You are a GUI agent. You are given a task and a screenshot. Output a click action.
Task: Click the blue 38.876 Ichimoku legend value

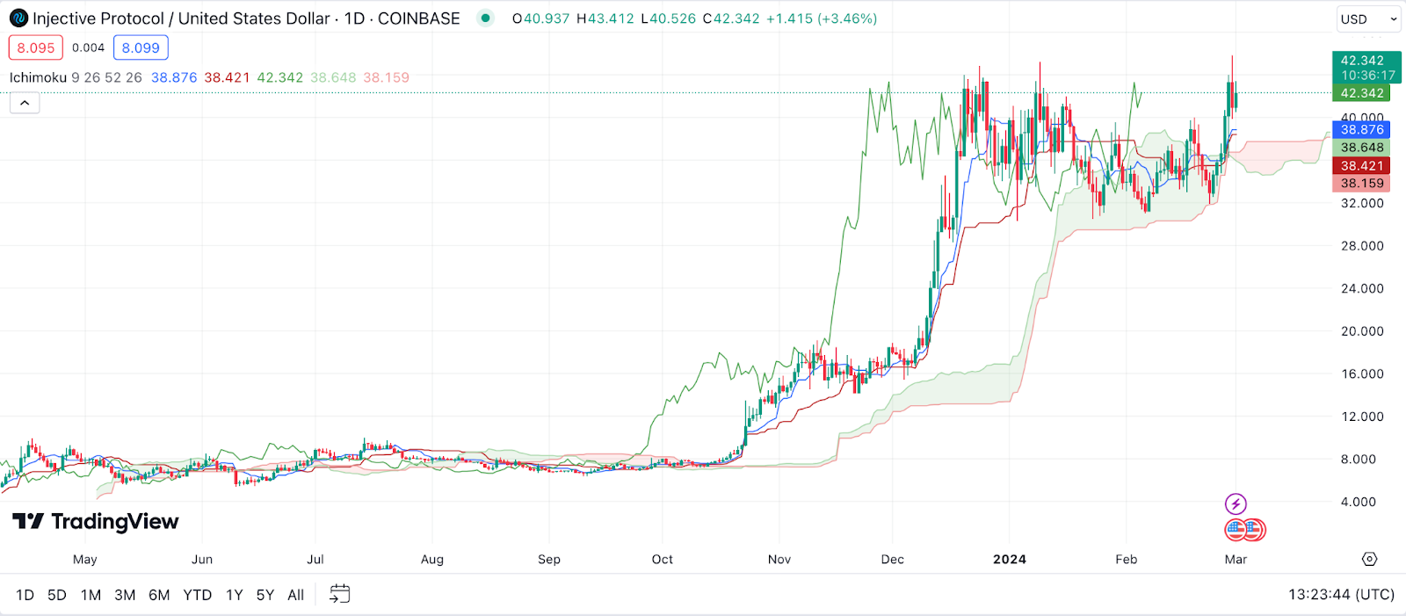(174, 77)
